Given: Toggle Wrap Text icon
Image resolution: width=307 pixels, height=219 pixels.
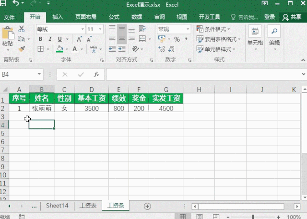Looking at the screenshot, I should point(142,29).
